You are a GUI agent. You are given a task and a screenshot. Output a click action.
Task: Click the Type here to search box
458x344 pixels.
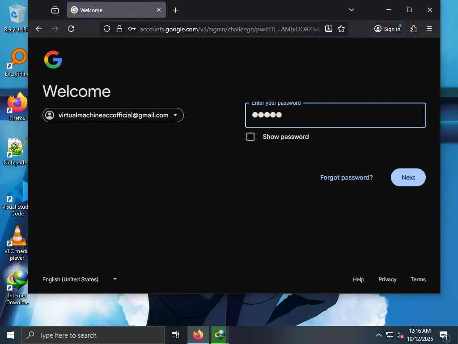pos(93,335)
